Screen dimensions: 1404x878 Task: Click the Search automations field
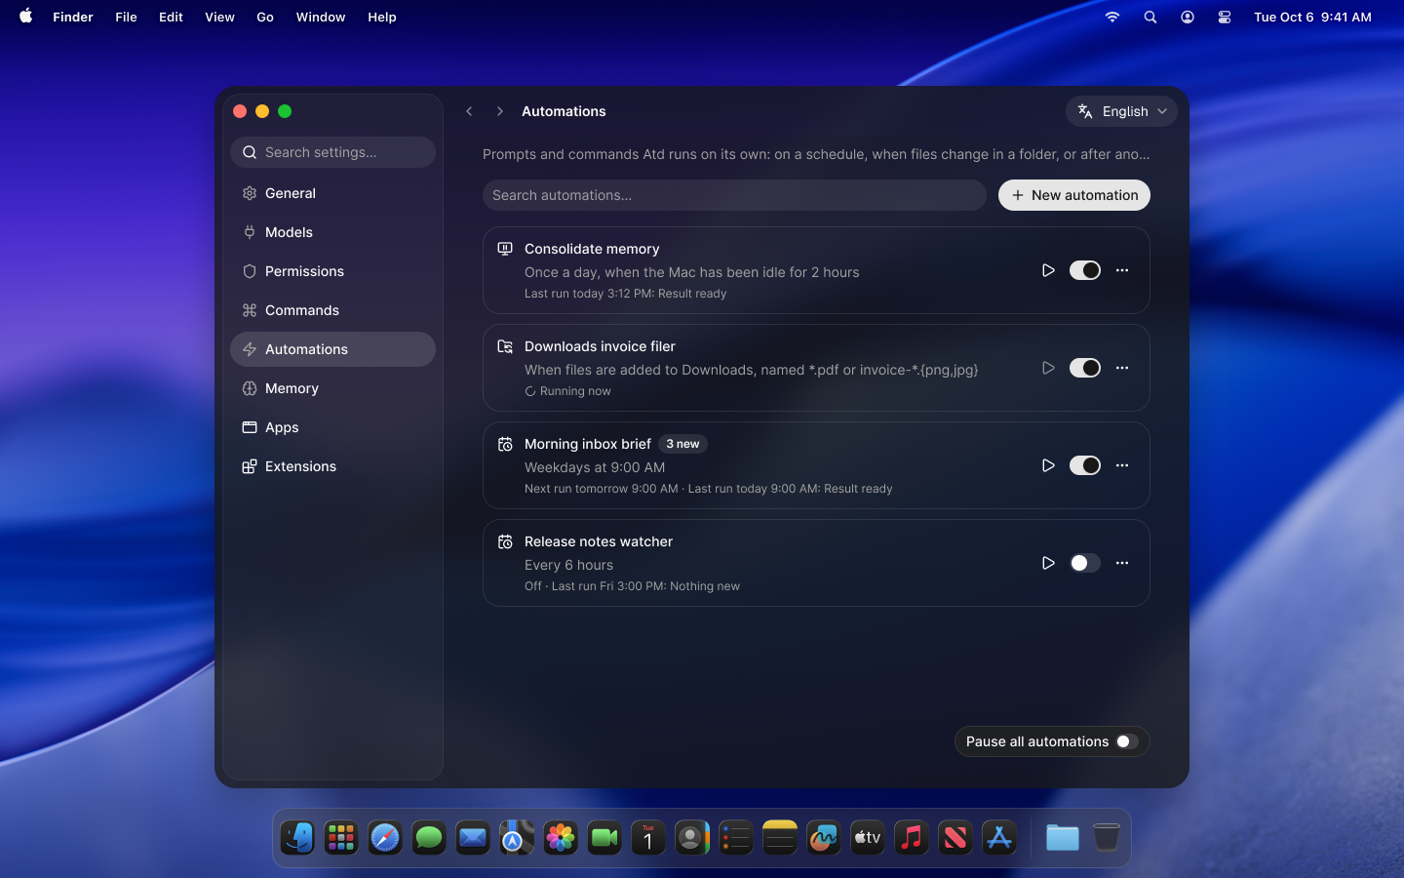click(734, 195)
